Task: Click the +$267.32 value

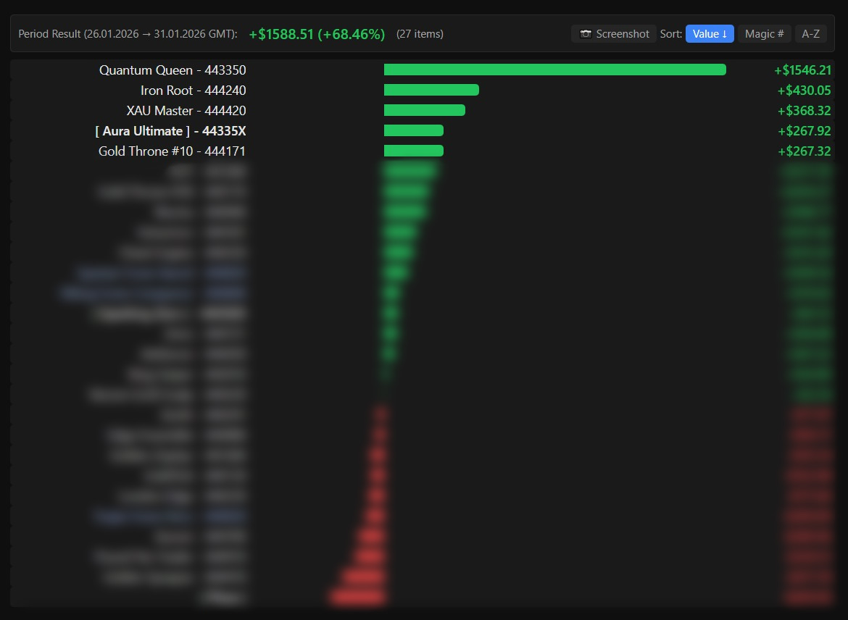Action: (x=805, y=151)
